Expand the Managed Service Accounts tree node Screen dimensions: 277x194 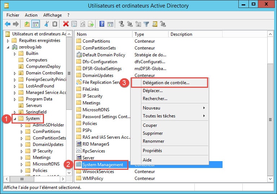15,93
